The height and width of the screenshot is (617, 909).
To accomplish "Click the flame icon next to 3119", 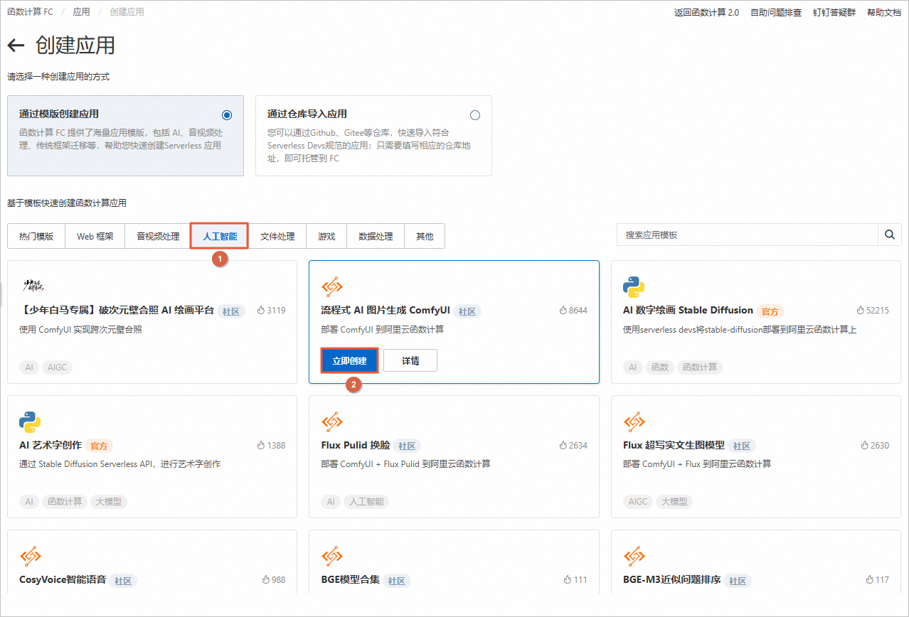I will tap(261, 311).
